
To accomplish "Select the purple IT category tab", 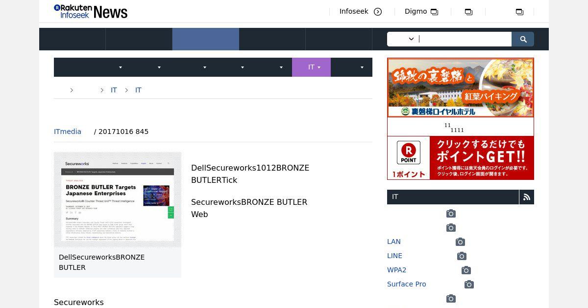I will click(x=311, y=67).
